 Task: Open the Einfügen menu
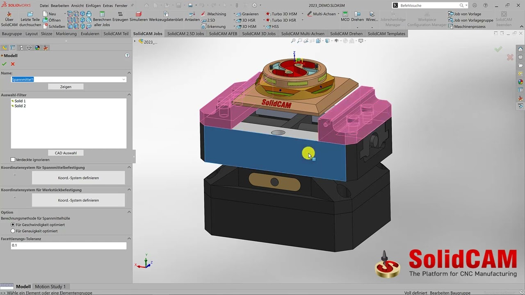point(94,6)
